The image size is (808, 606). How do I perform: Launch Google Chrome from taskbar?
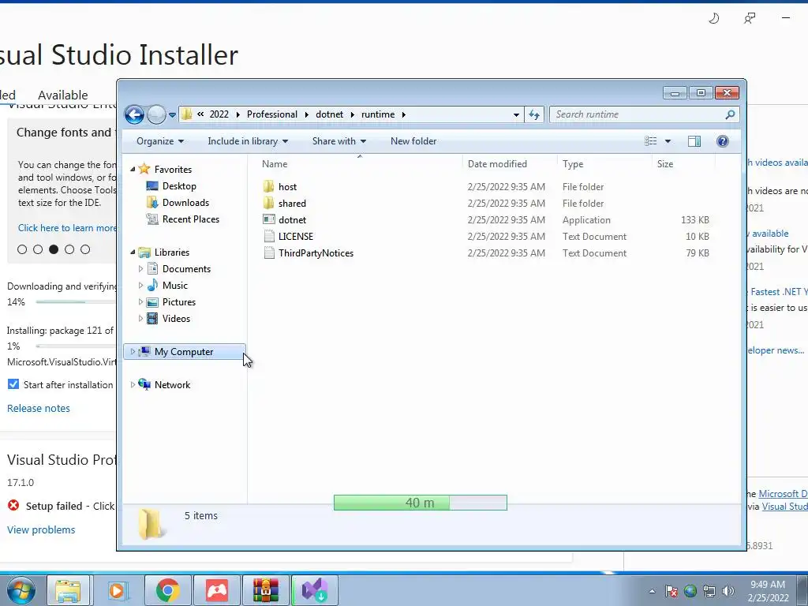pyautogui.click(x=167, y=590)
